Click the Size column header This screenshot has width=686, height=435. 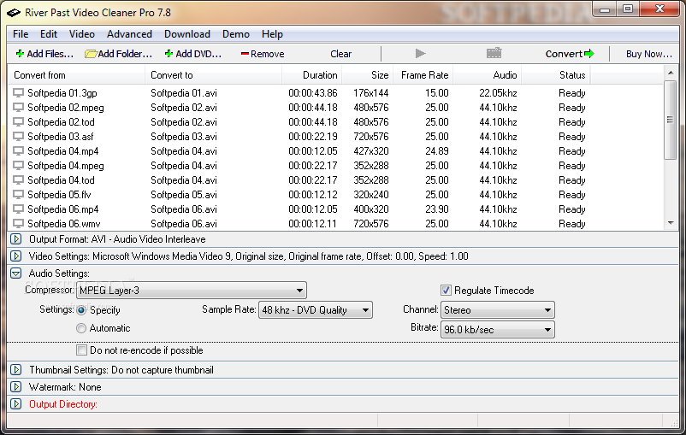point(368,75)
